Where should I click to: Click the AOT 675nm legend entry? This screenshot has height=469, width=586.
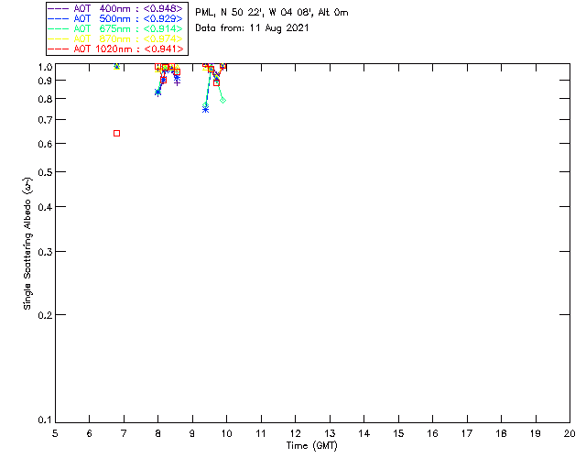[x=115, y=28]
